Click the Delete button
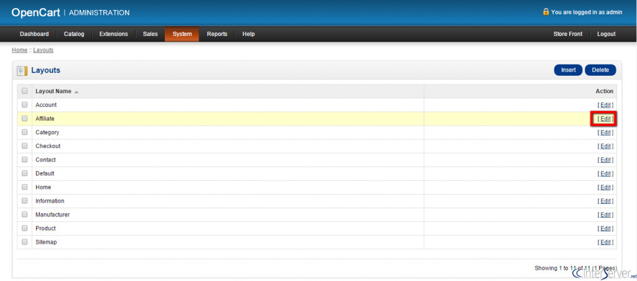This screenshot has width=637, height=281. click(x=600, y=70)
